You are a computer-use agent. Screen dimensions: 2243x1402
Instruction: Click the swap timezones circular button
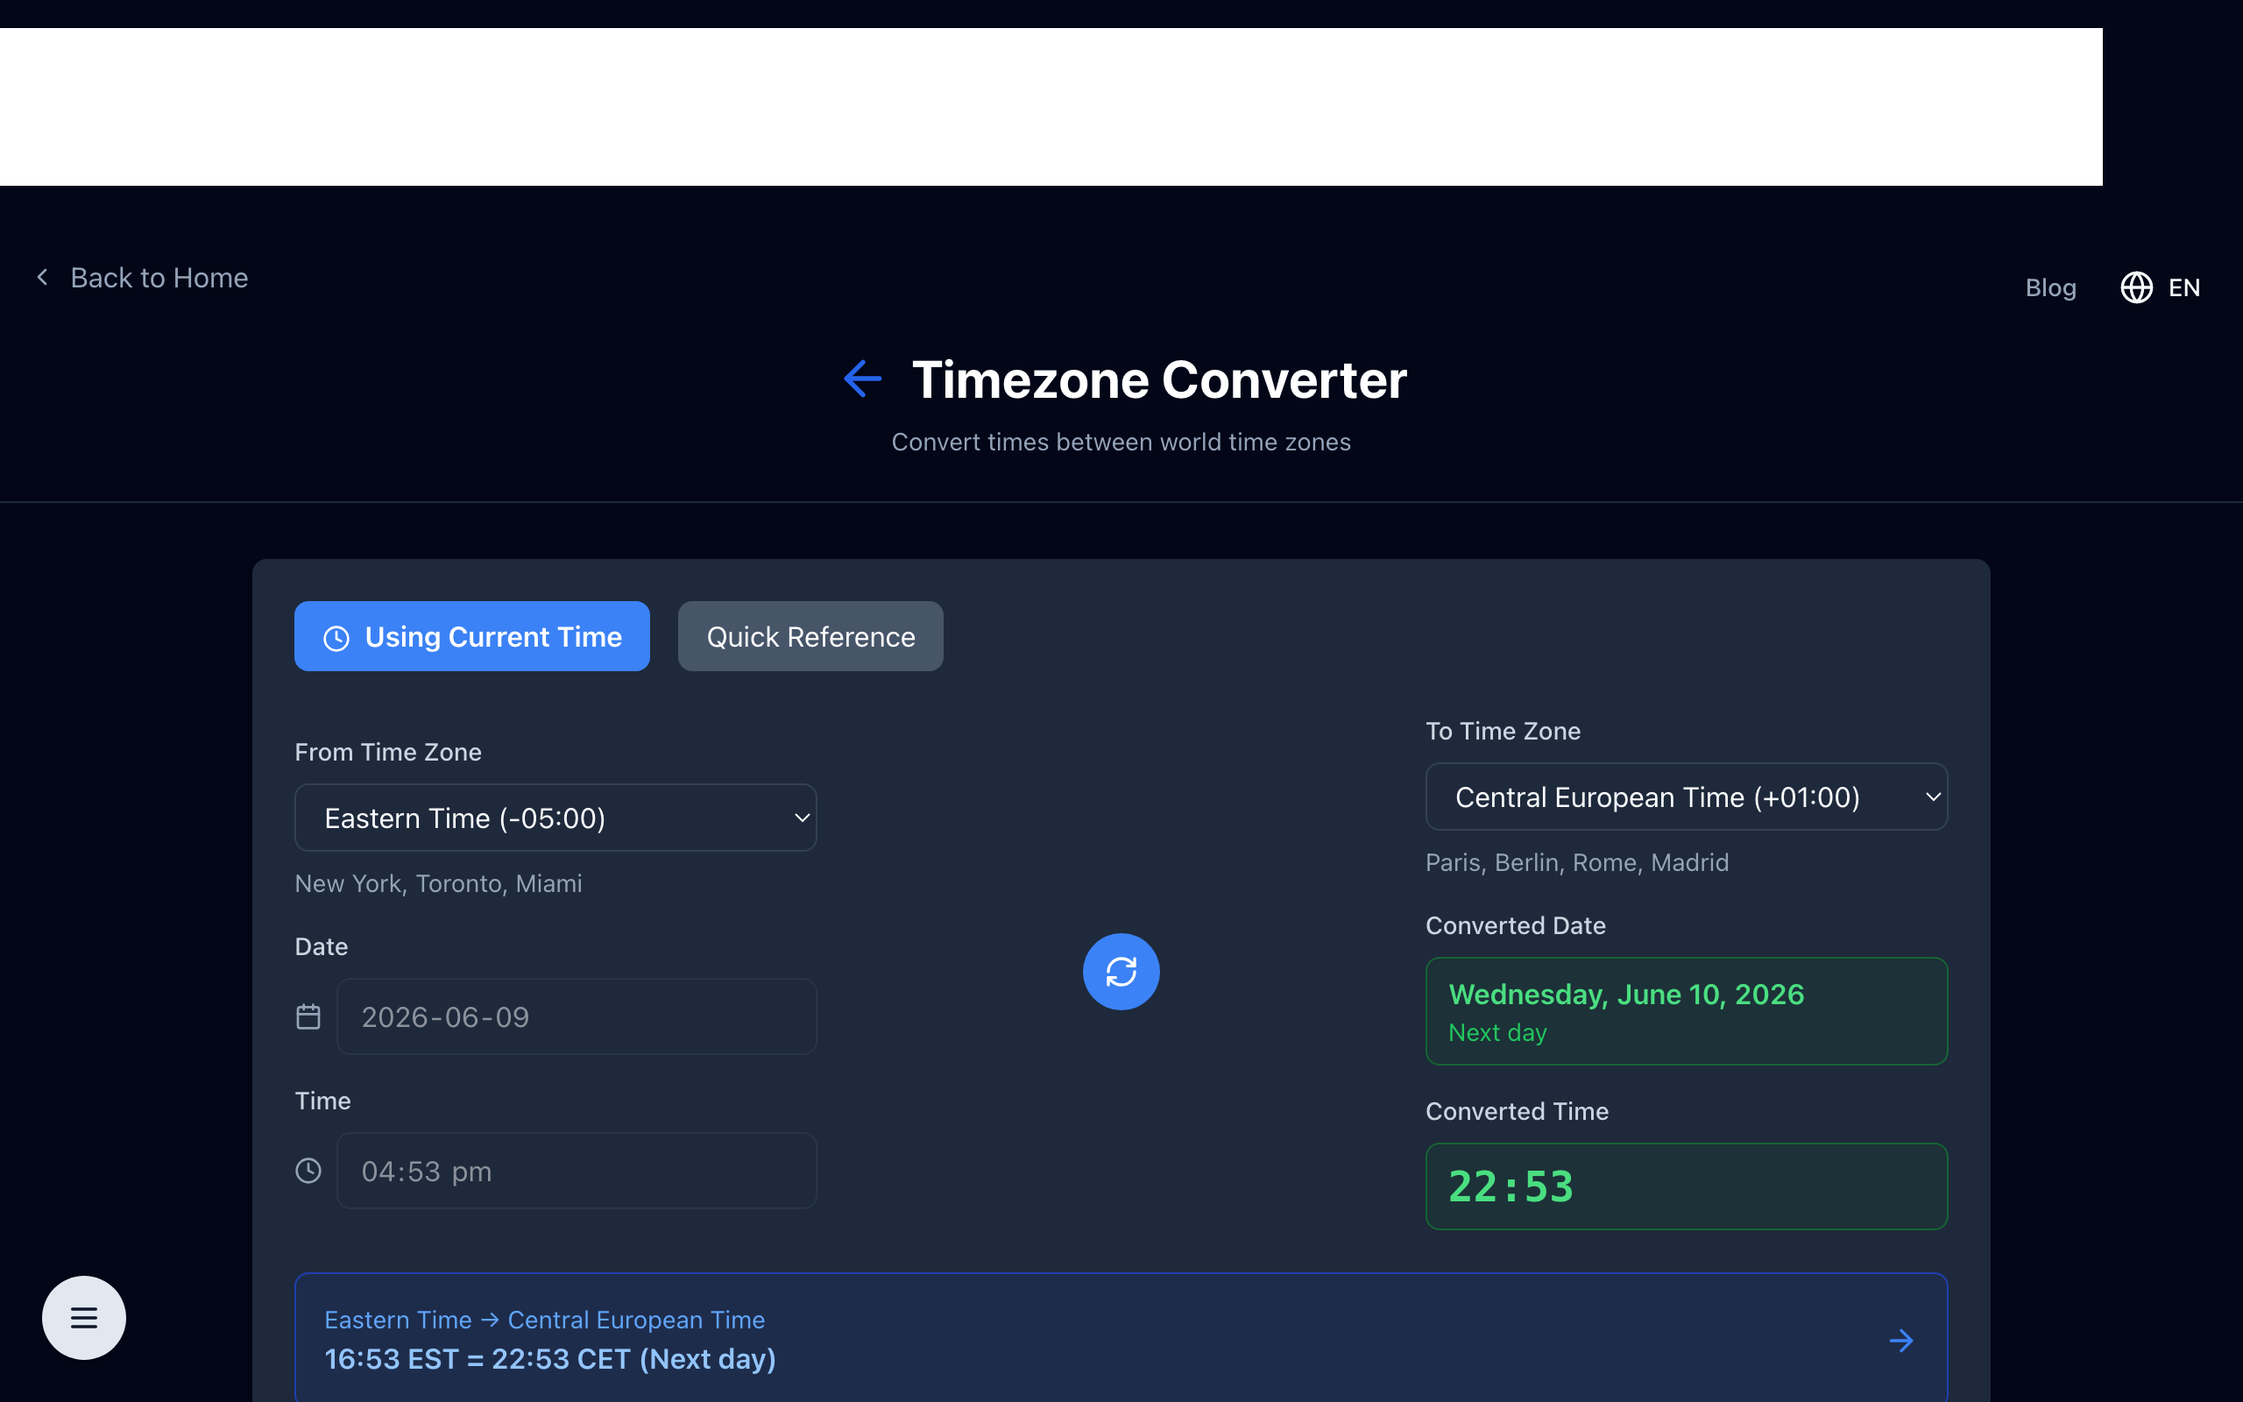coord(1121,971)
